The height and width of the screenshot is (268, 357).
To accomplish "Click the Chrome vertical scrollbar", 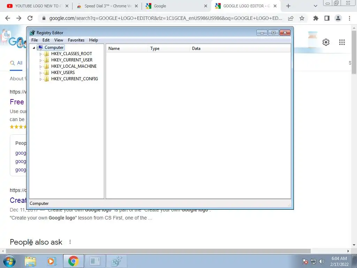I will [354, 52].
